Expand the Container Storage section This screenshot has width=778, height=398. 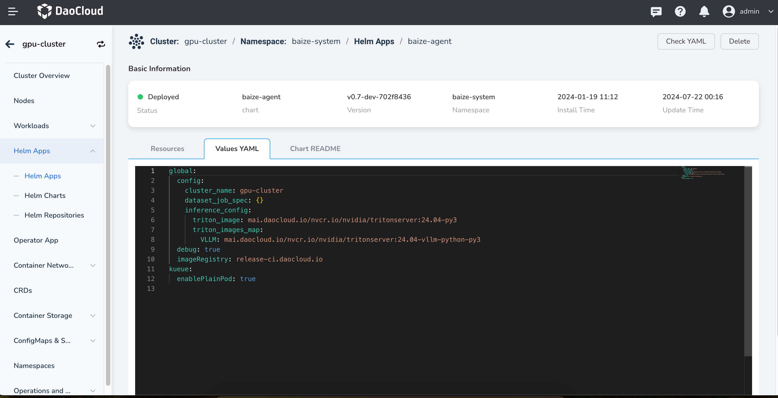click(x=93, y=315)
